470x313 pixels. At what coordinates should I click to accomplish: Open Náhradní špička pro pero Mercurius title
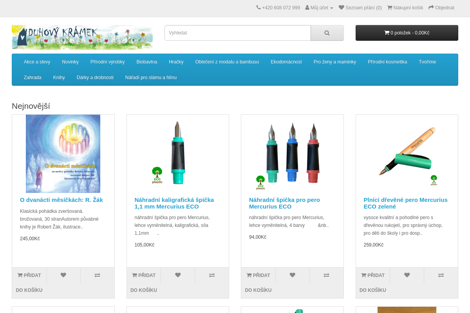284,203
